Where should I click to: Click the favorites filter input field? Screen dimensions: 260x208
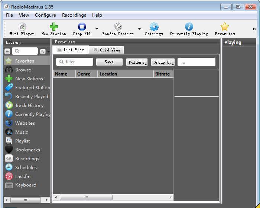pos(75,62)
